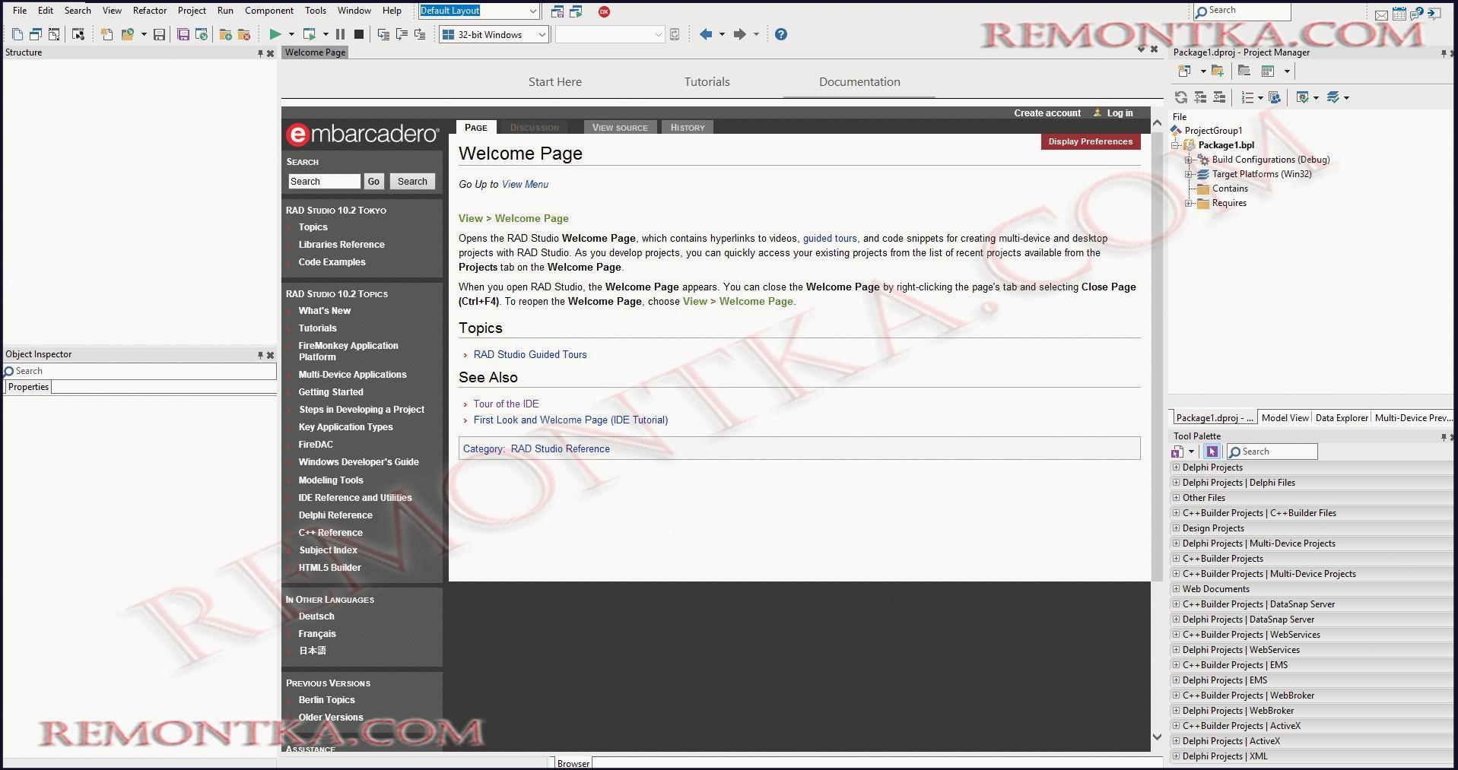Open the RAD Studio Guided Tours link

coord(530,355)
